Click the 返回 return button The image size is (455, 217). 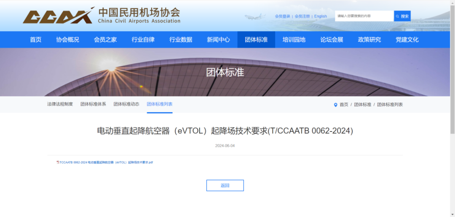(225, 185)
